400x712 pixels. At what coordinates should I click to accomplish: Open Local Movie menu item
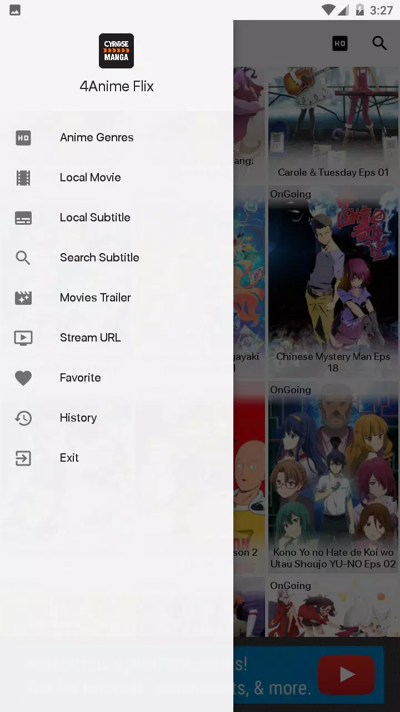(117, 177)
